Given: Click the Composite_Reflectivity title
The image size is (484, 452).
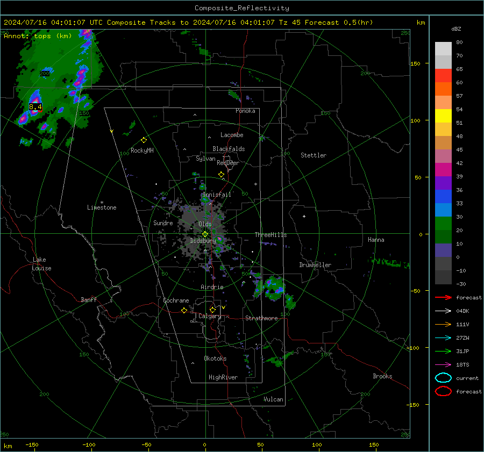Looking at the screenshot, I should tap(241, 8).
